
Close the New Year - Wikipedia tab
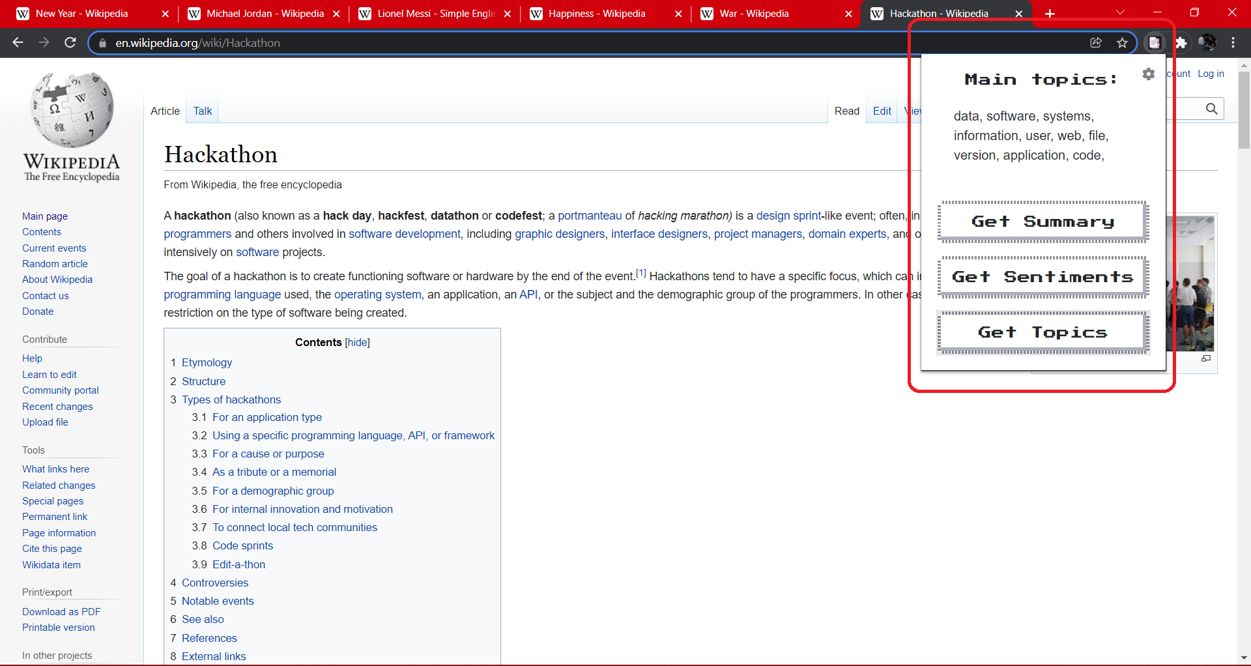tap(165, 14)
